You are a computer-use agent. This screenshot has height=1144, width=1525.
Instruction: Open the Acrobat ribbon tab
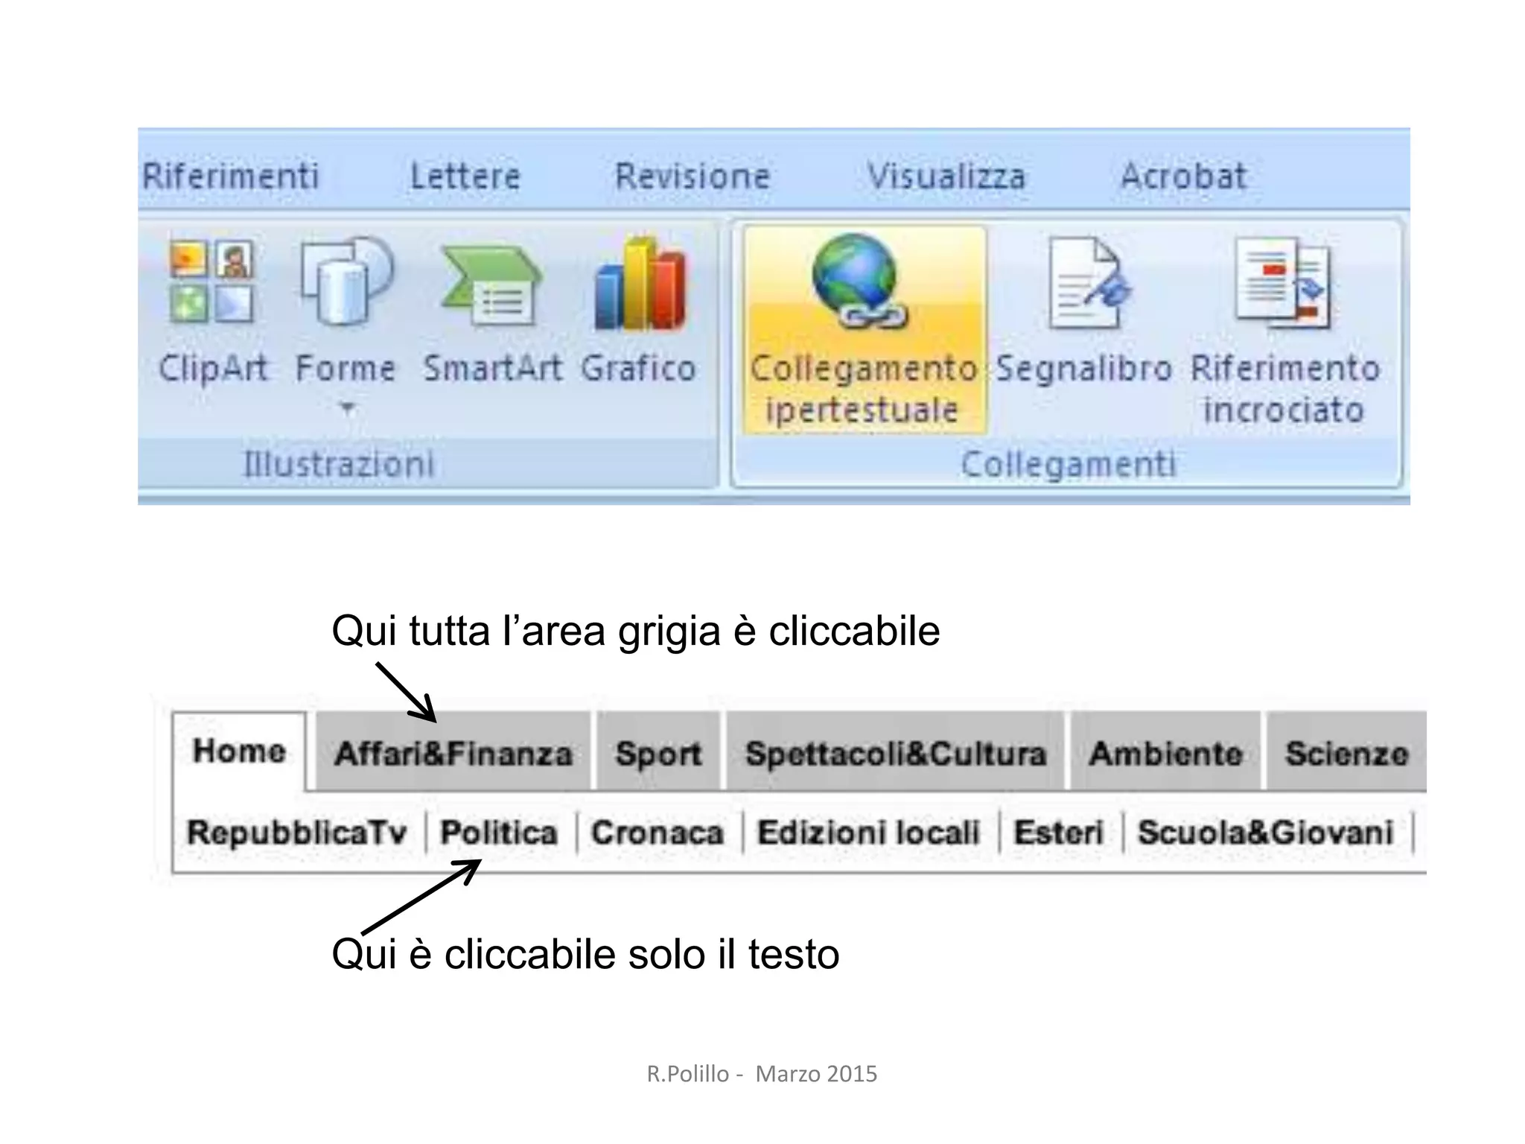[1183, 177]
